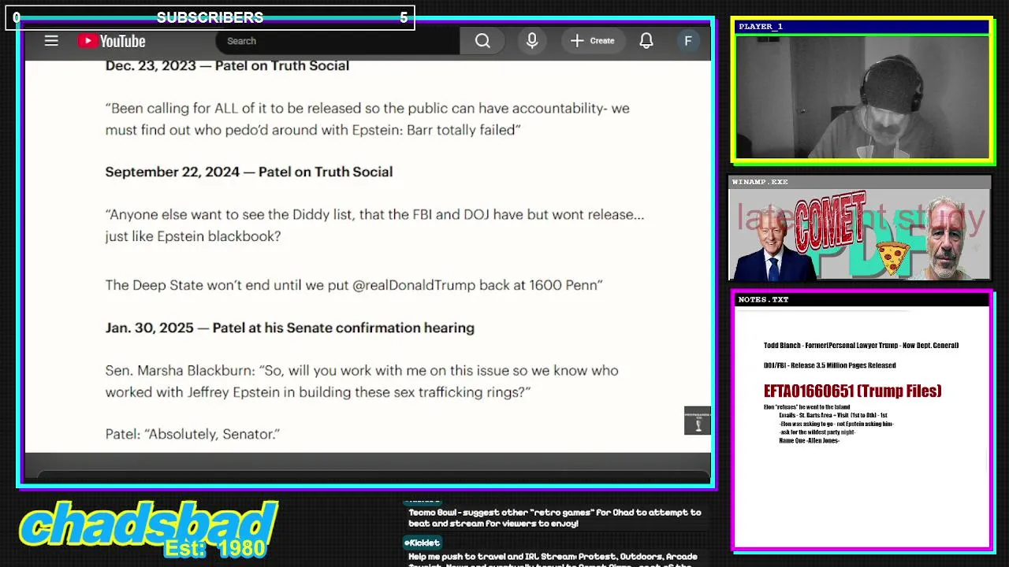Click the SUBSCRIBERS goal bar label
The height and width of the screenshot is (567, 1009).
tap(210, 17)
